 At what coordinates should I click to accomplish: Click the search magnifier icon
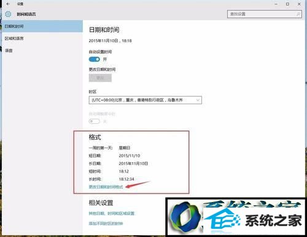click(x=298, y=14)
